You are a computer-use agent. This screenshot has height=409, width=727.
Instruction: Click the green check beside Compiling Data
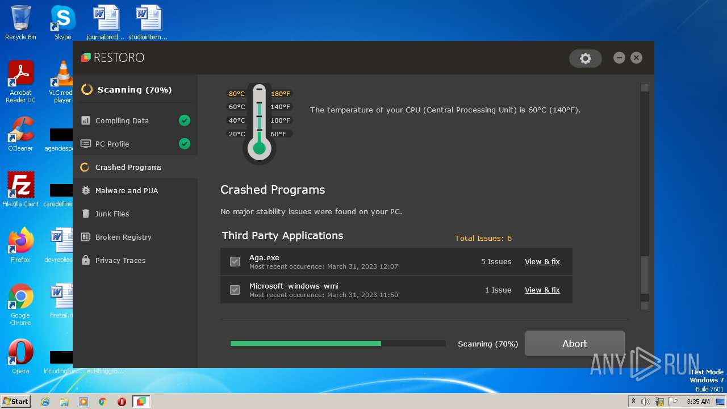point(184,120)
